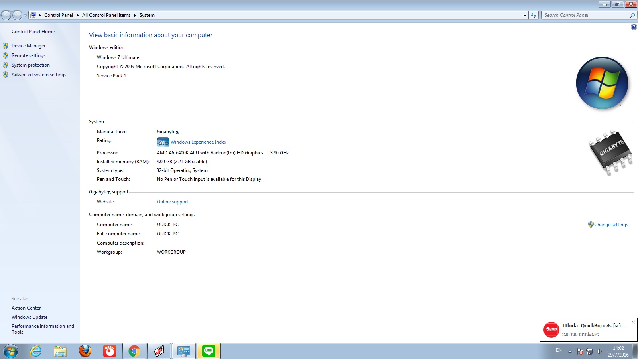Open Device Manager from the sidebar
This screenshot has height=359, width=638.
click(x=28, y=46)
